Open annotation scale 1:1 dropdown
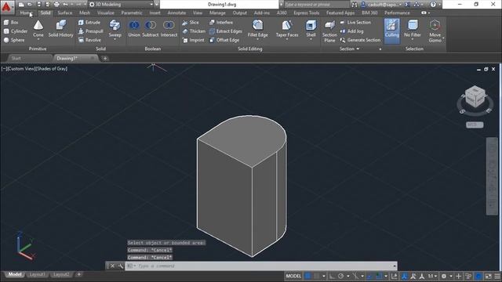This screenshot has width=502, height=282. coord(432,276)
